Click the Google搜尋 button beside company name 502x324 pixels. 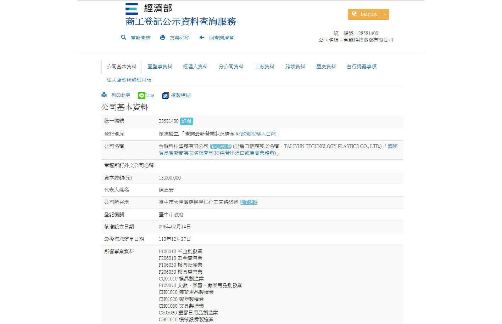pyautogui.click(x=221, y=147)
